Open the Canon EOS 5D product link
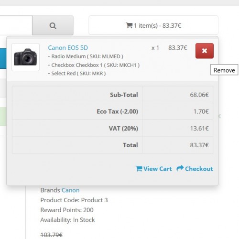 tap(68, 48)
